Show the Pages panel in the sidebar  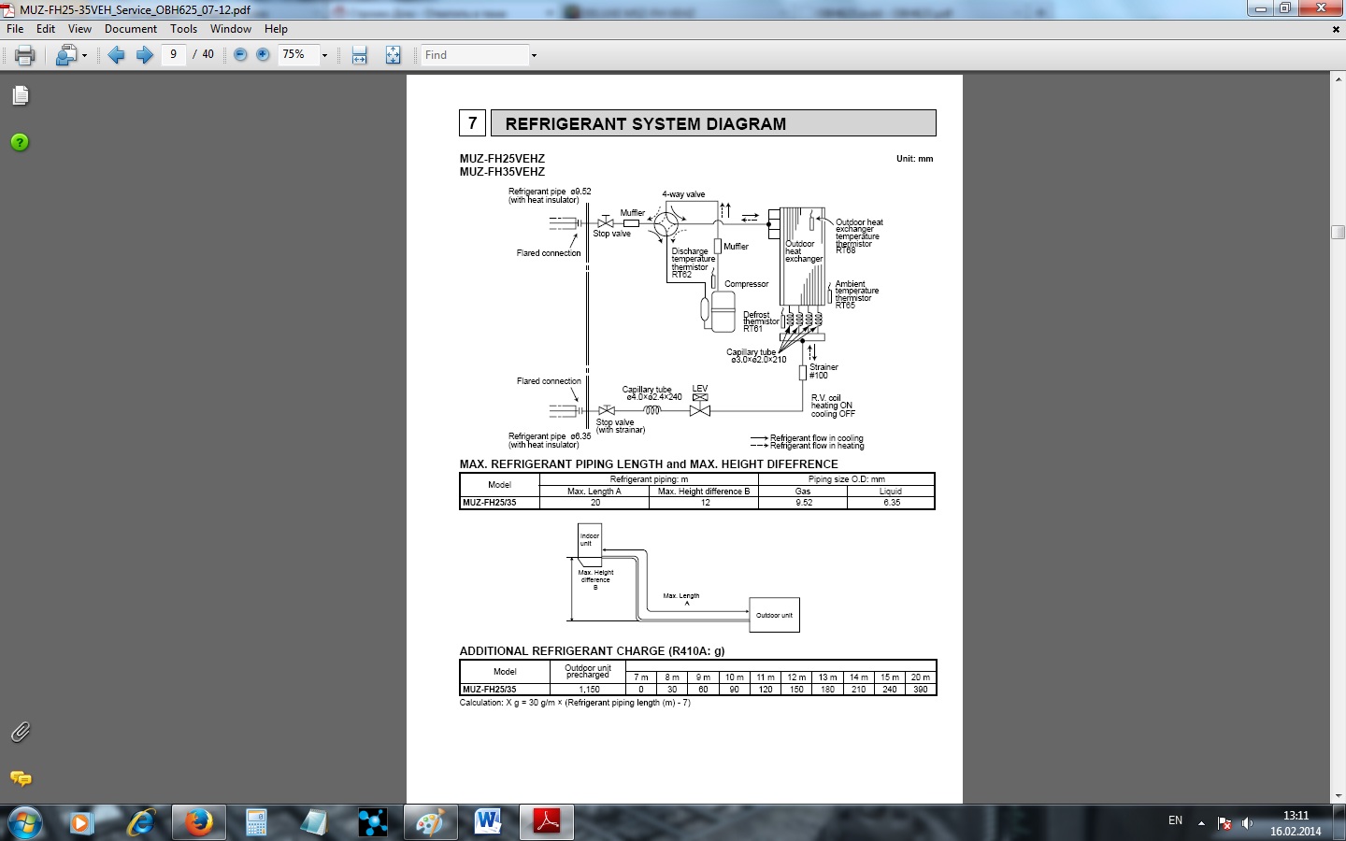[20, 95]
